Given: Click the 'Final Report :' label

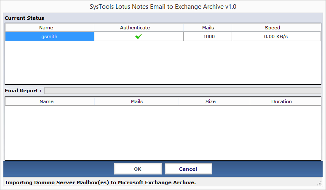Looking at the screenshot, I should [x=23, y=91].
